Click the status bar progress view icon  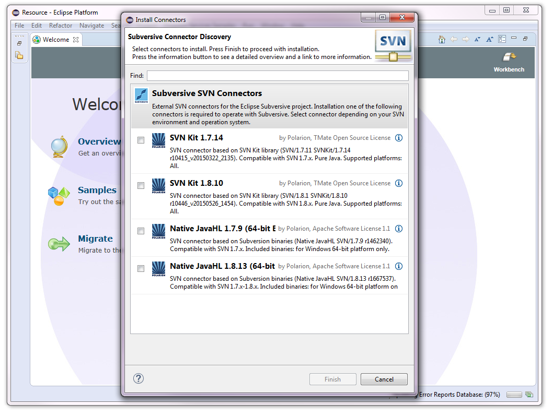(529, 395)
